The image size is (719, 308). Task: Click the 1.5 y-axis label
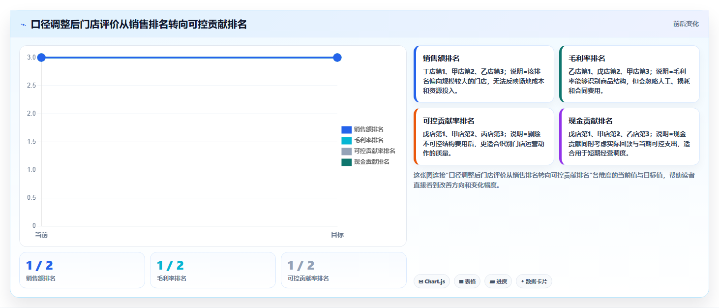pyautogui.click(x=31, y=142)
